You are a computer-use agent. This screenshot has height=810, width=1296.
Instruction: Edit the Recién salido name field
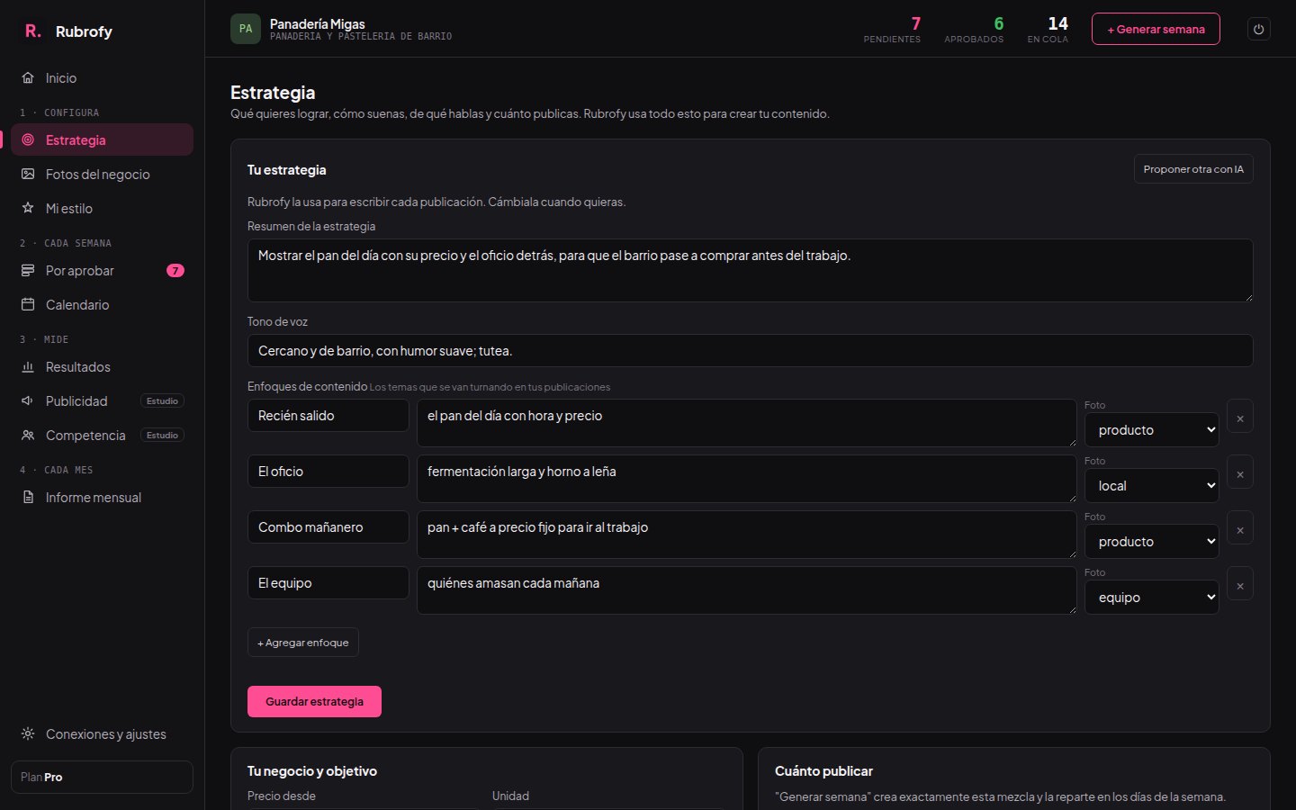click(328, 416)
